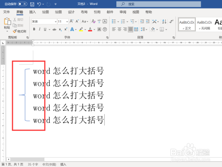Toggle Subscript formatting

[60, 29]
